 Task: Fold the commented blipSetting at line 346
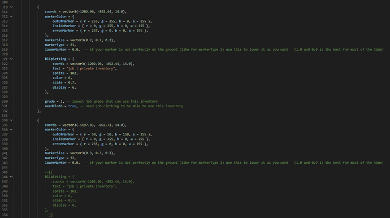pyautogui.click(x=11, y=177)
